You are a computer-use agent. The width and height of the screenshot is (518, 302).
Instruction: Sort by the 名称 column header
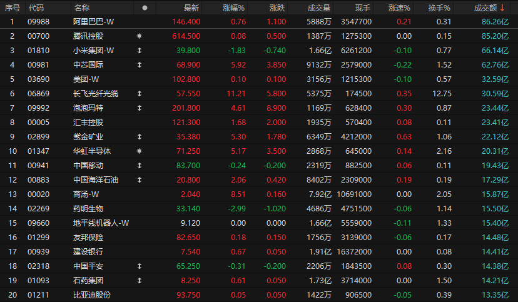point(81,8)
